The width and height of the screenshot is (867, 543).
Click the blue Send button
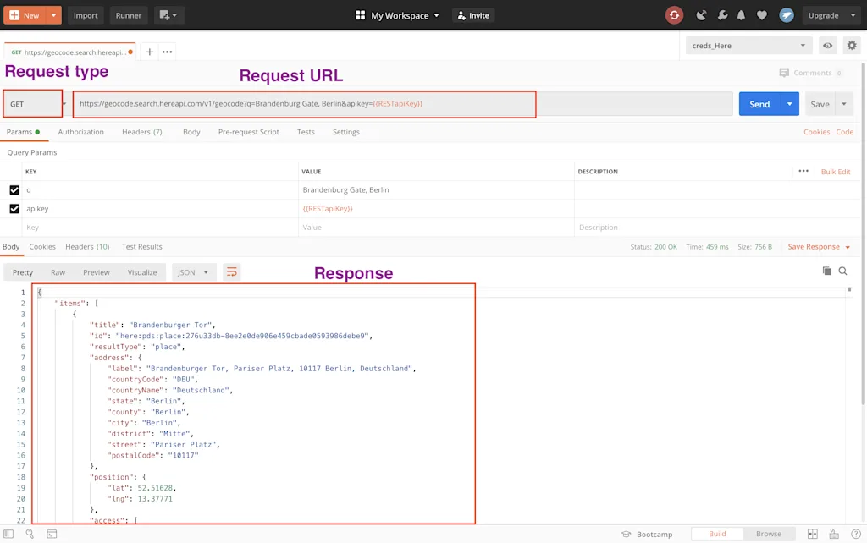click(x=759, y=104)
